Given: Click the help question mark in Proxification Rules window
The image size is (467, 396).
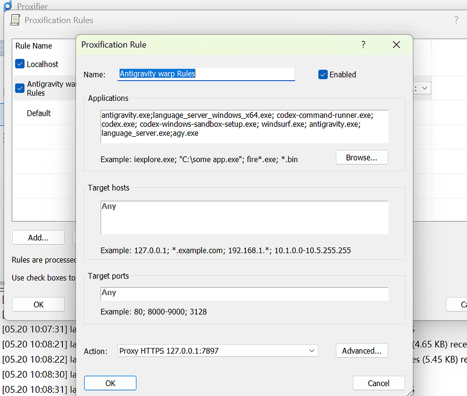Looking at the screenshot, I should coord(456,20).
